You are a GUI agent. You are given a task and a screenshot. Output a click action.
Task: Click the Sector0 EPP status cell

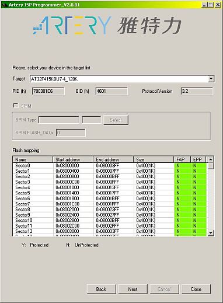tap(198, 165)
